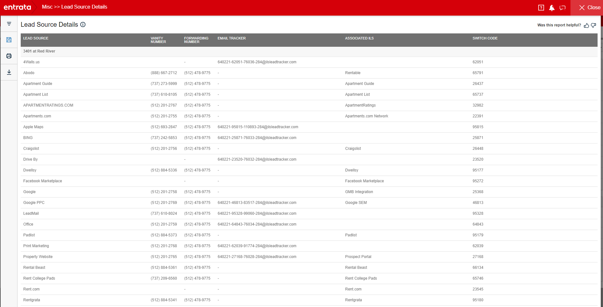Click the print report icon

(9, 56)
